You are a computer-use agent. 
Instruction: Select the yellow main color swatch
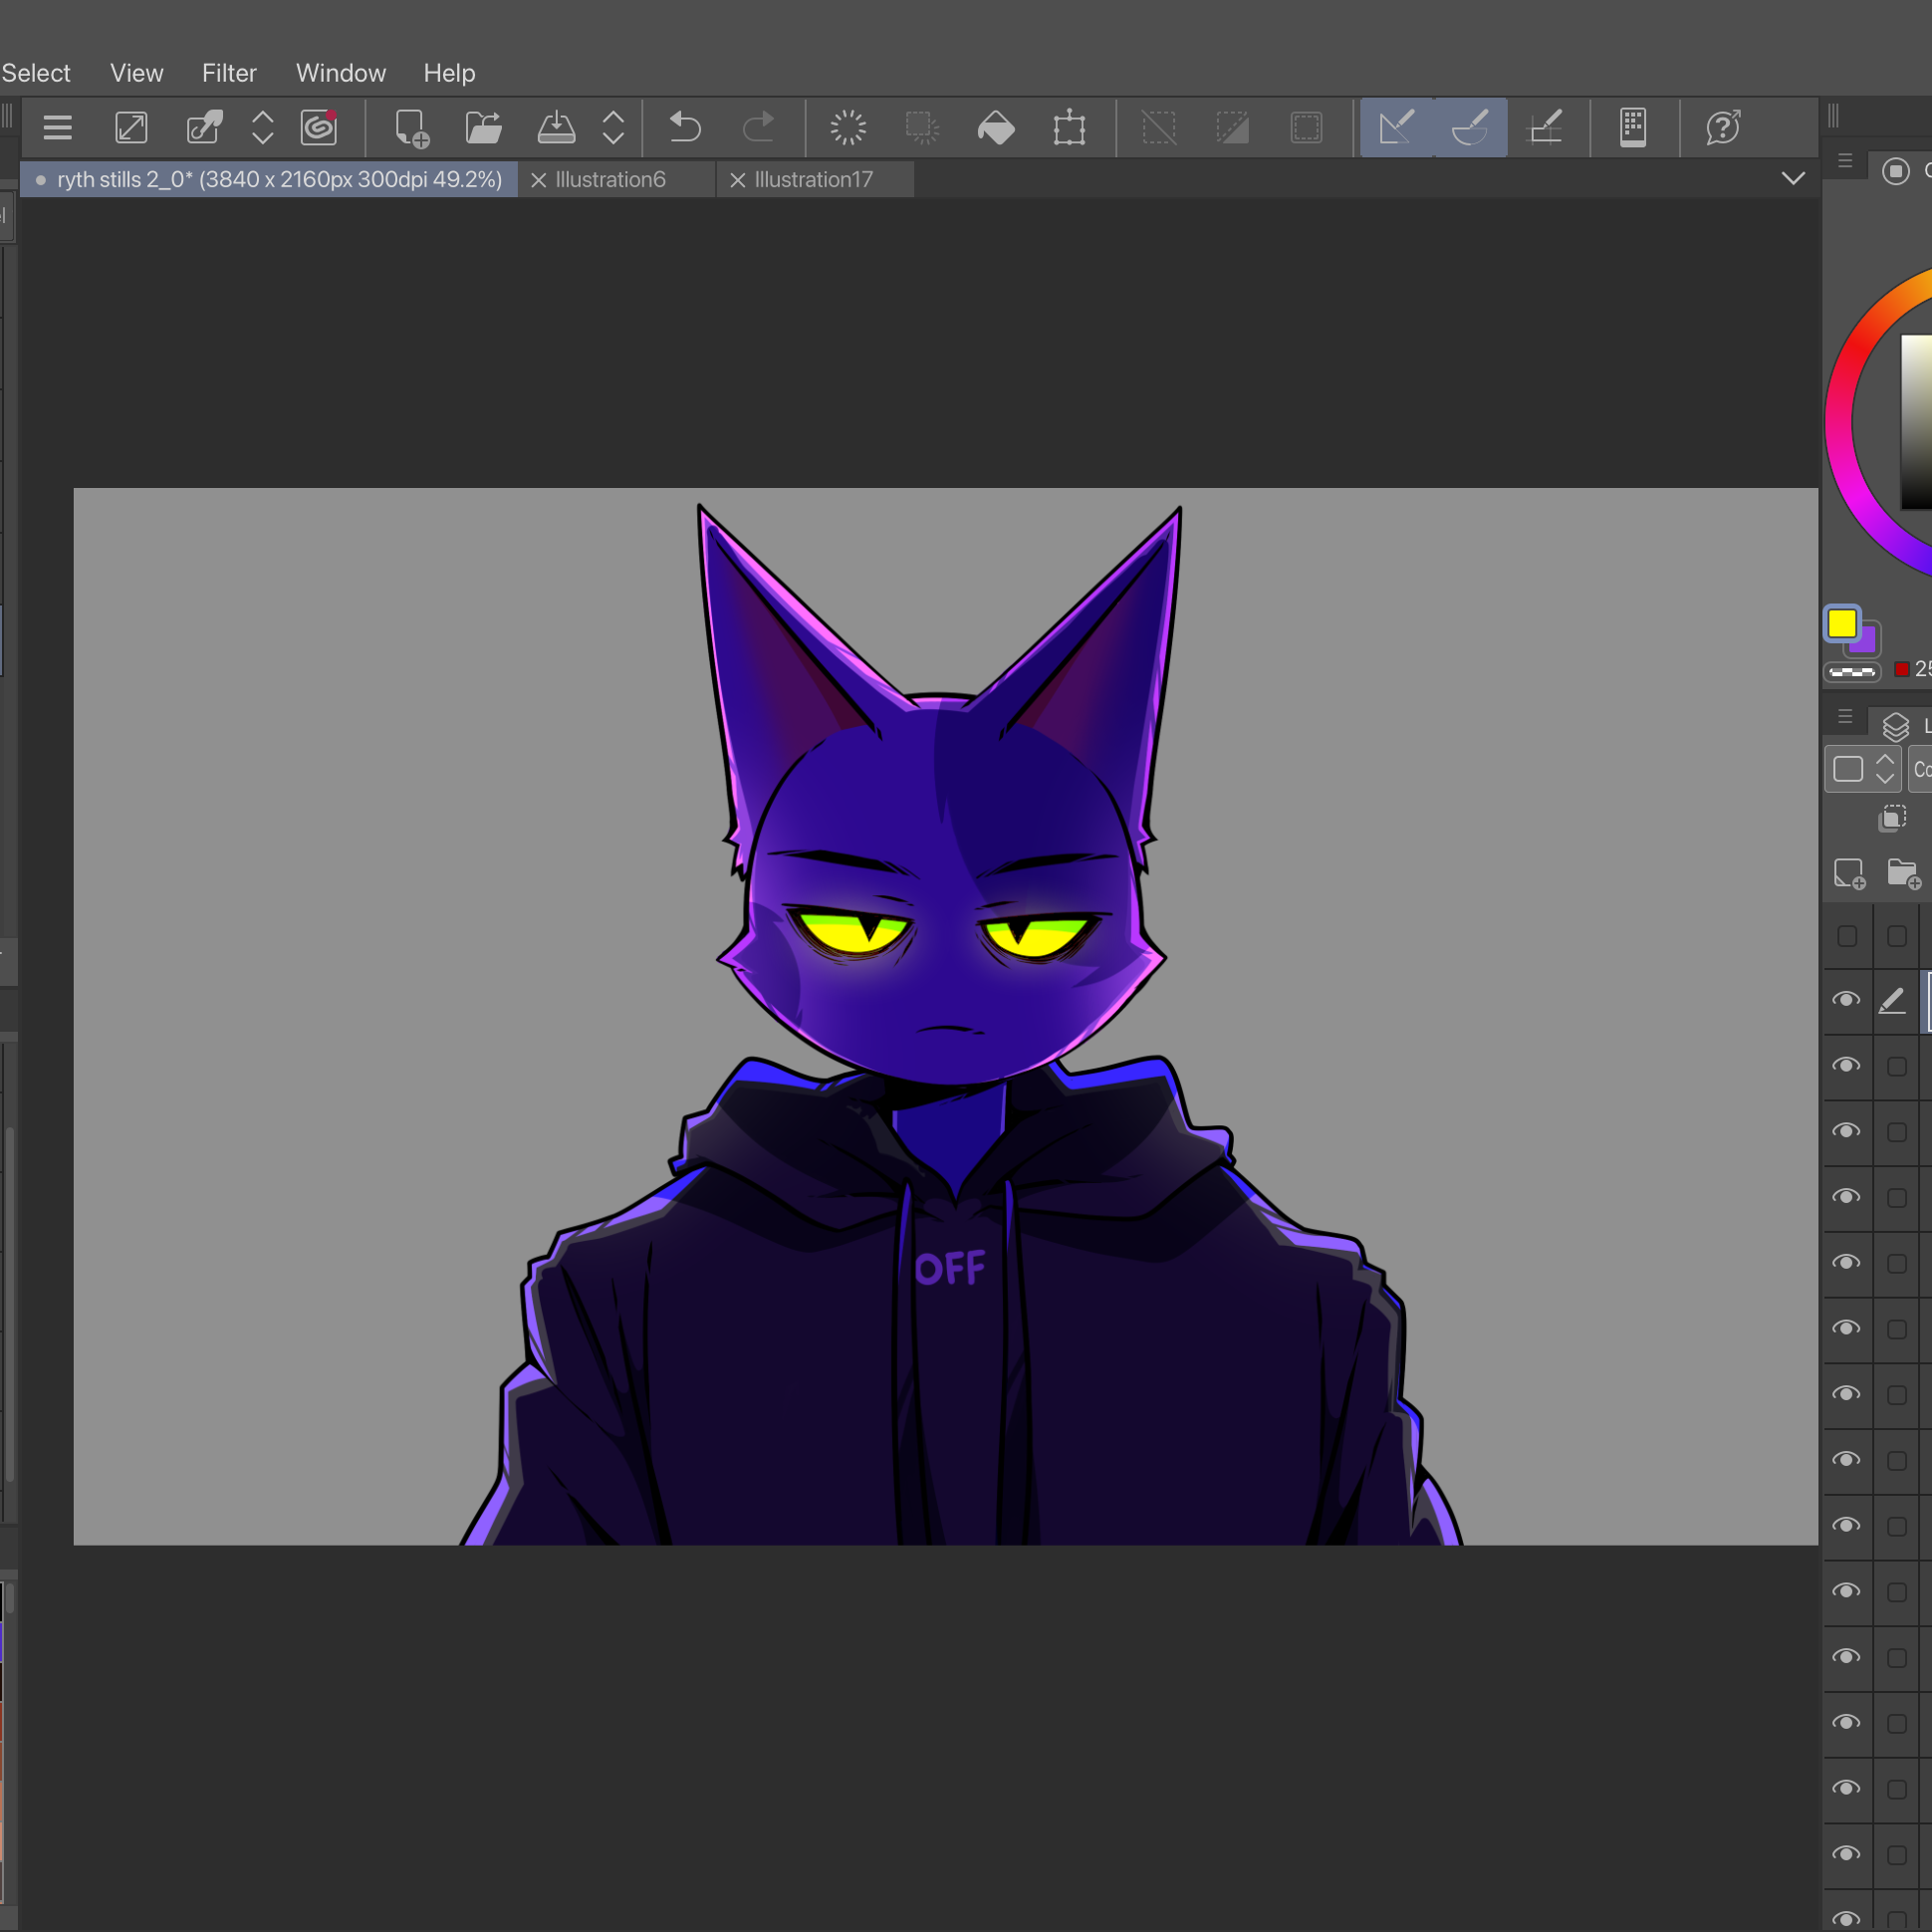tap(1842, 624)
